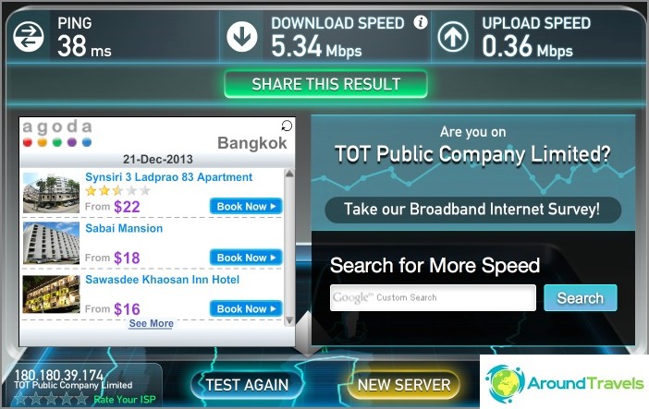Screen dimensions: 649x409
Task: Book Now for Sabai Mansion
Action: (x=246, y=258)
